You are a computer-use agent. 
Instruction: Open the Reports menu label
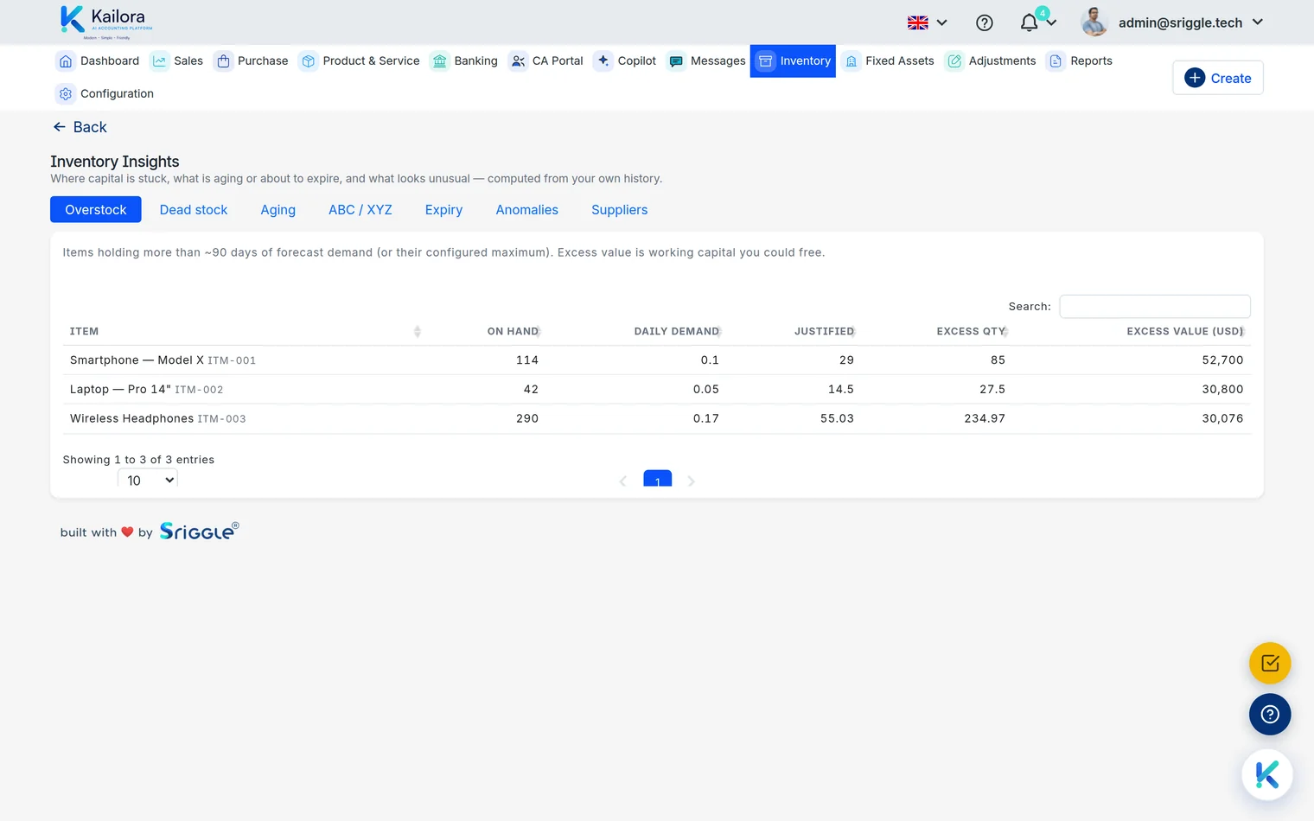(1091, 61)
